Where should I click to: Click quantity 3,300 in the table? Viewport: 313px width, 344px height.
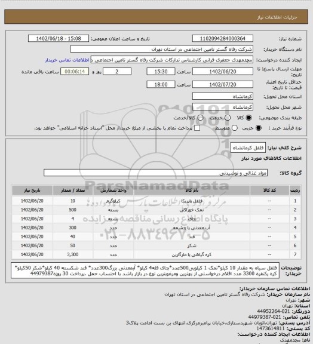pos(73,254)
